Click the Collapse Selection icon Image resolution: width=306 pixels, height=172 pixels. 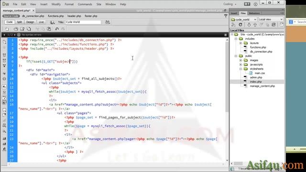pyautogui.click(x=4, y=61)
